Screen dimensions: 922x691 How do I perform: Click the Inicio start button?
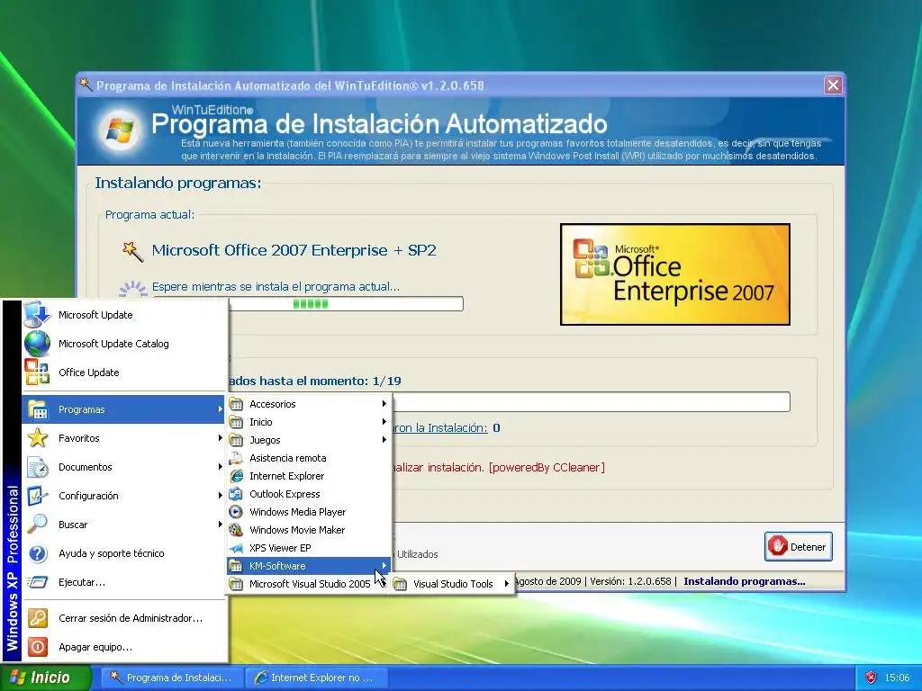click(46, 678)
